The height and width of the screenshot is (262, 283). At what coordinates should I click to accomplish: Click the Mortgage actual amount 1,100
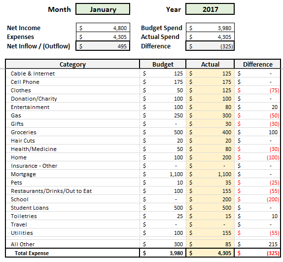210,174
